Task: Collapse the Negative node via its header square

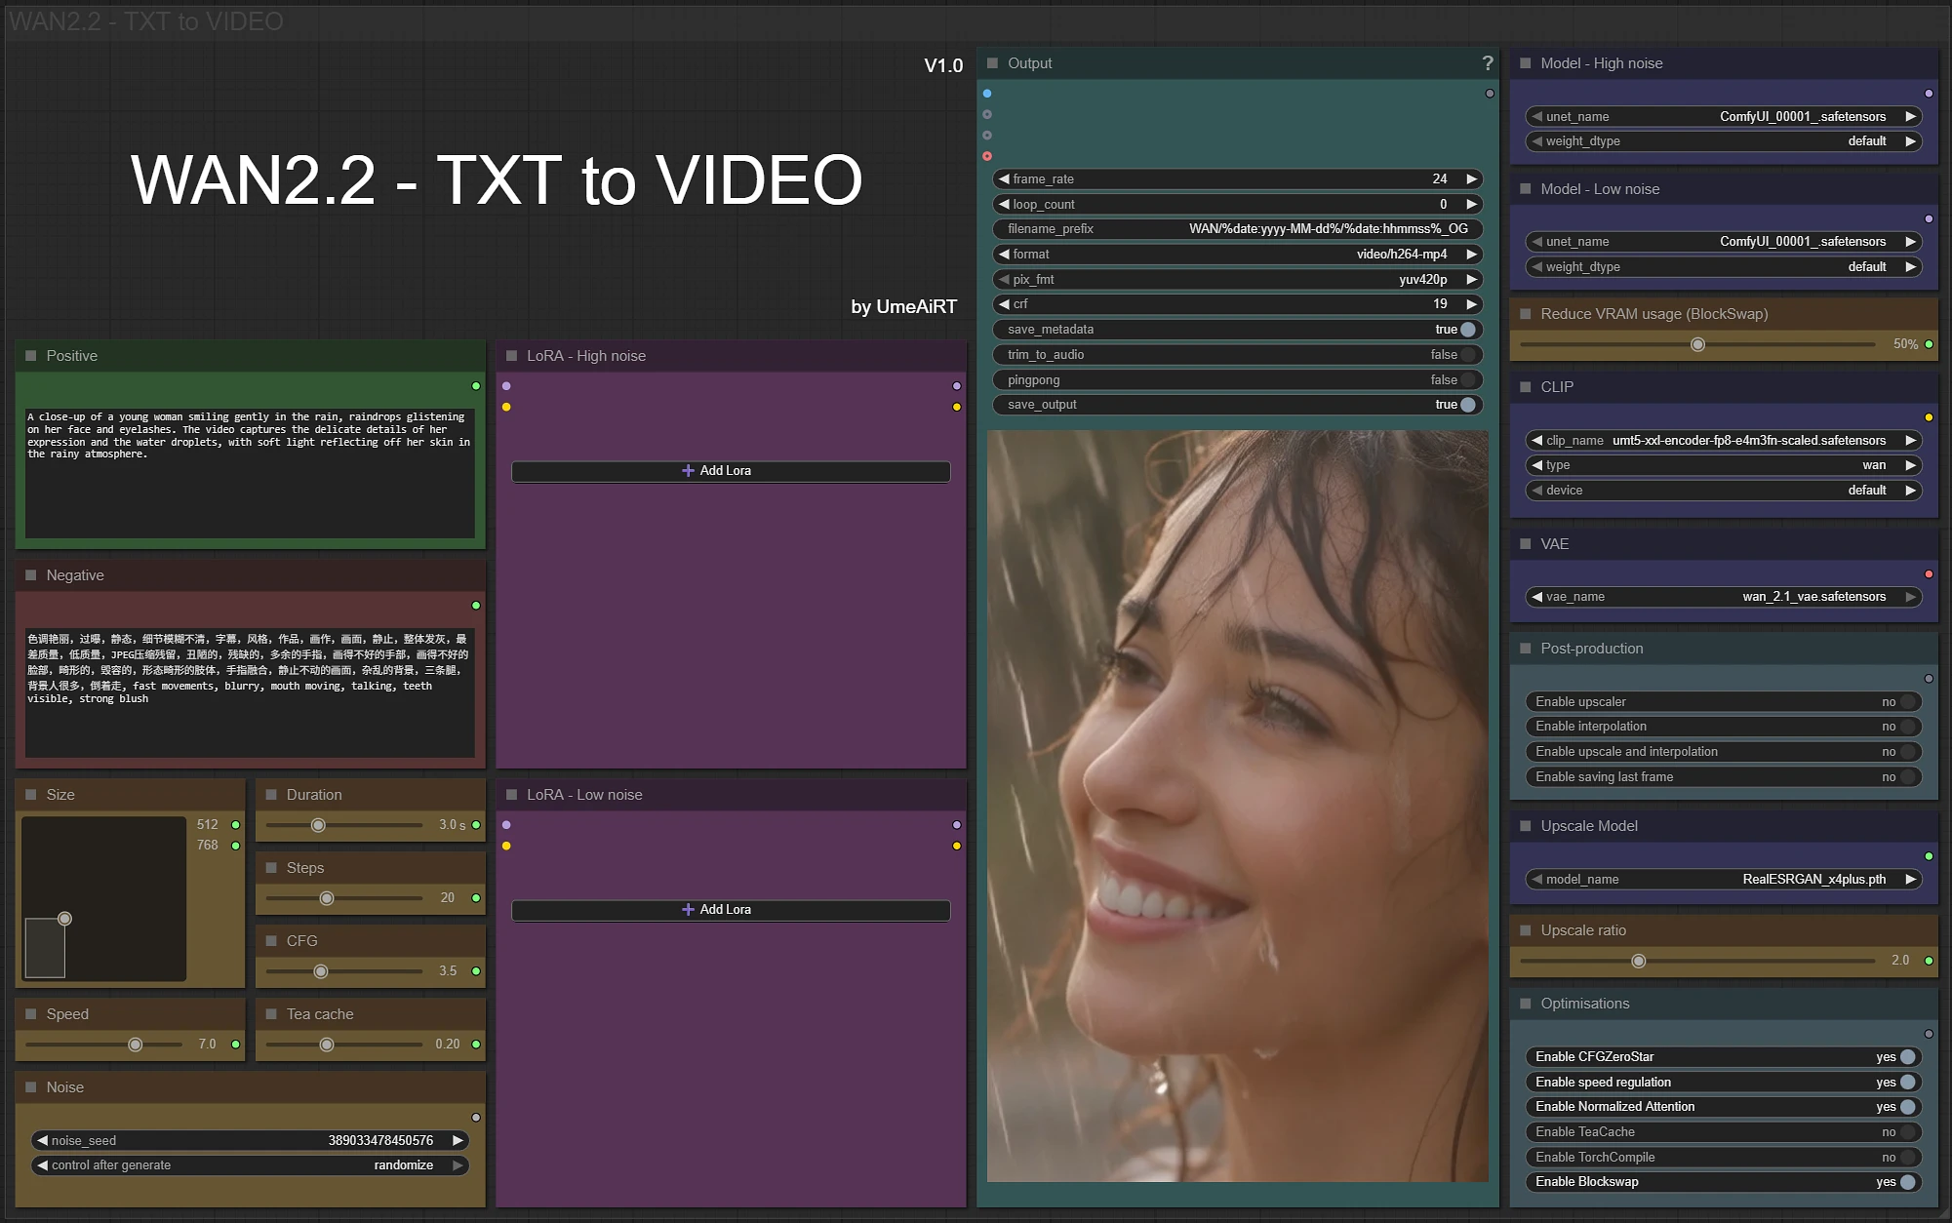Action: 30,575
